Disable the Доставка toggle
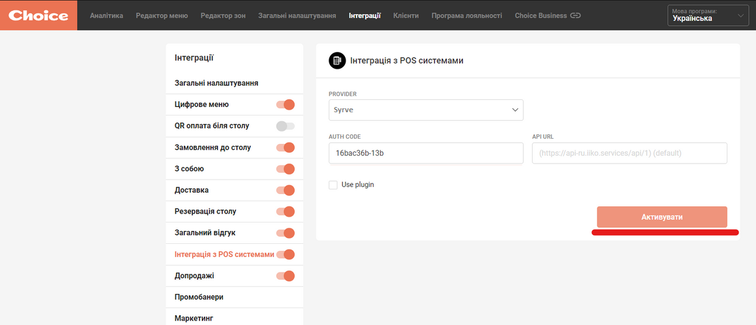This screenshot has height=325, width=756. coord(285,190)
